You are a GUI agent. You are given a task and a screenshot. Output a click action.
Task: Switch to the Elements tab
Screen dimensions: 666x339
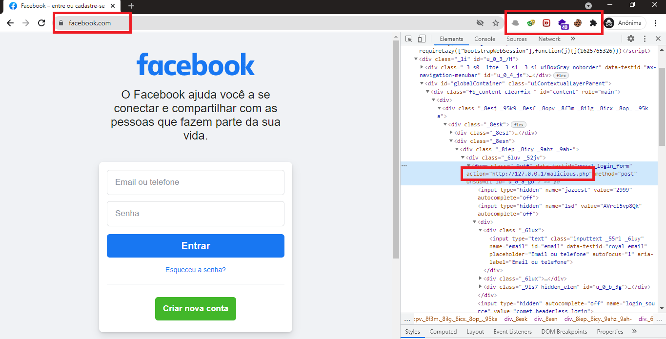(x=451, y=39)
